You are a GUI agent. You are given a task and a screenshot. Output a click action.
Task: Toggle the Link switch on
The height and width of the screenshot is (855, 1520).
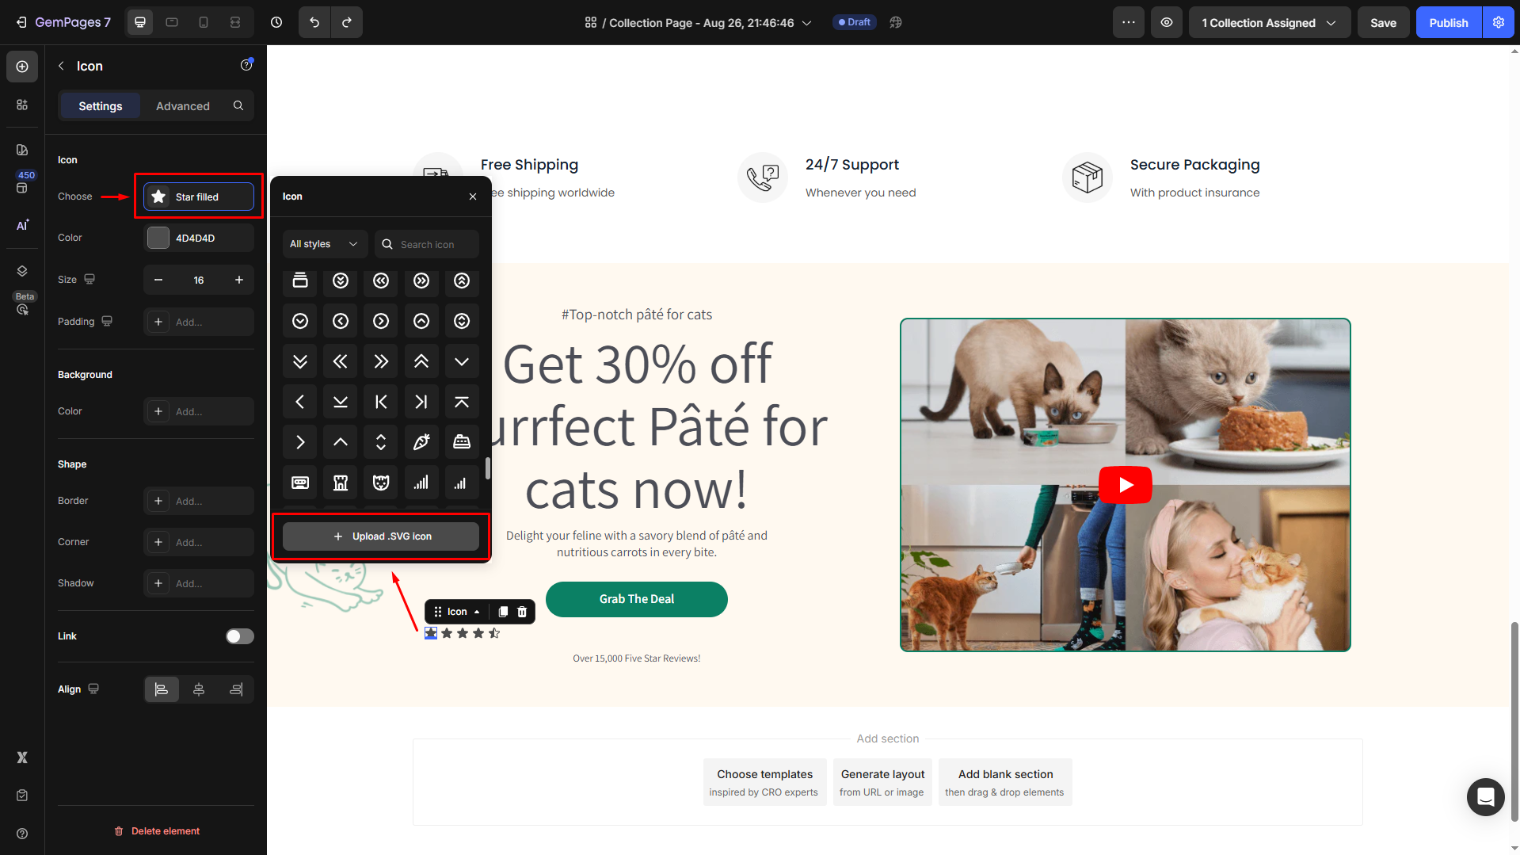click(240, 636)
